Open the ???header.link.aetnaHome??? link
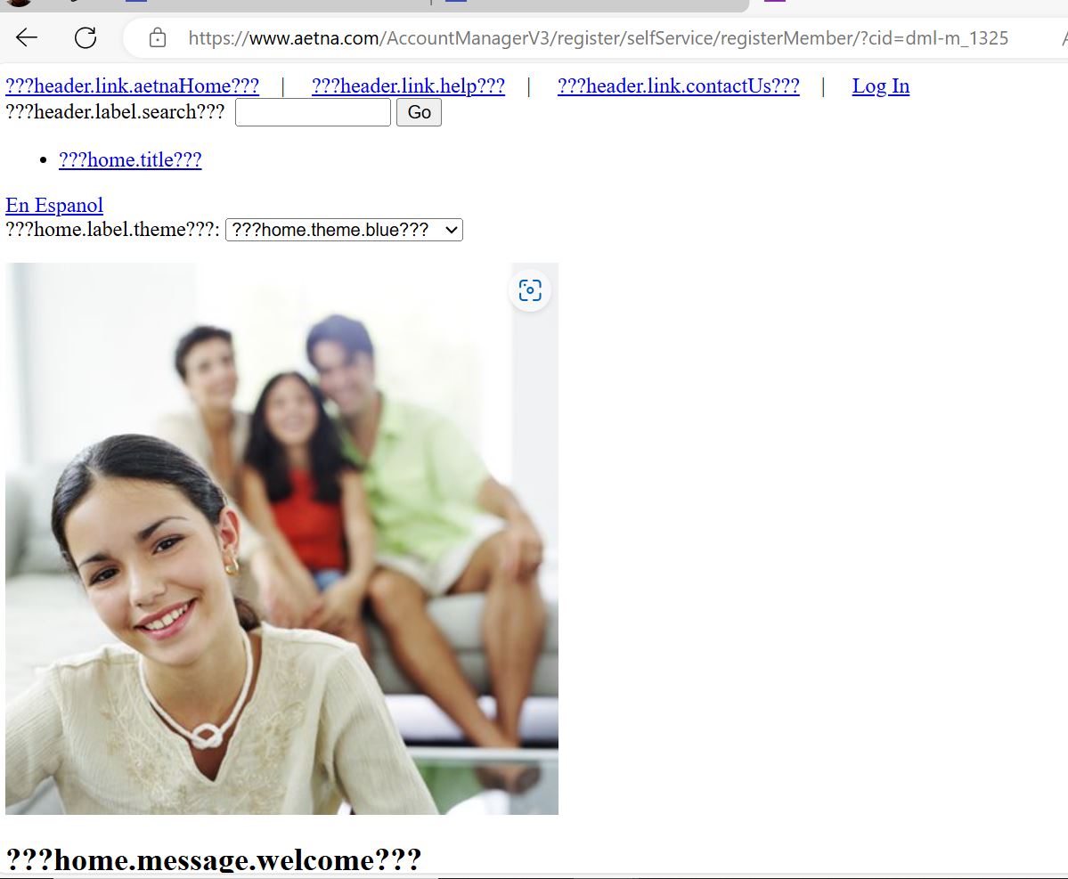 (x=132, y=85)
